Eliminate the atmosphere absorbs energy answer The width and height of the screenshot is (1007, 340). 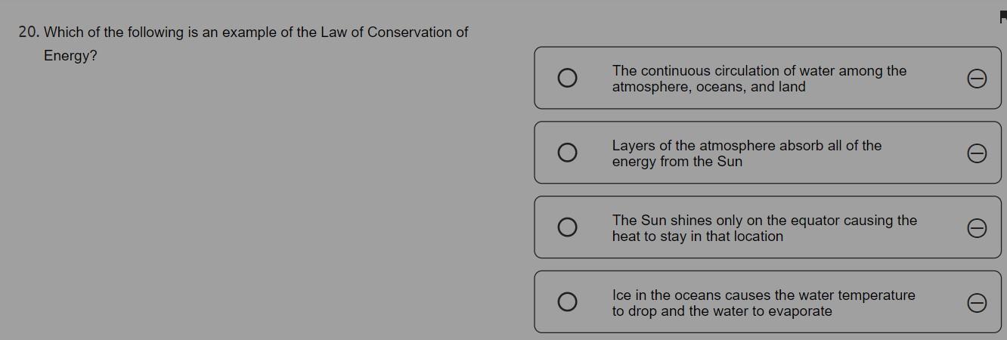click(977, 153)
